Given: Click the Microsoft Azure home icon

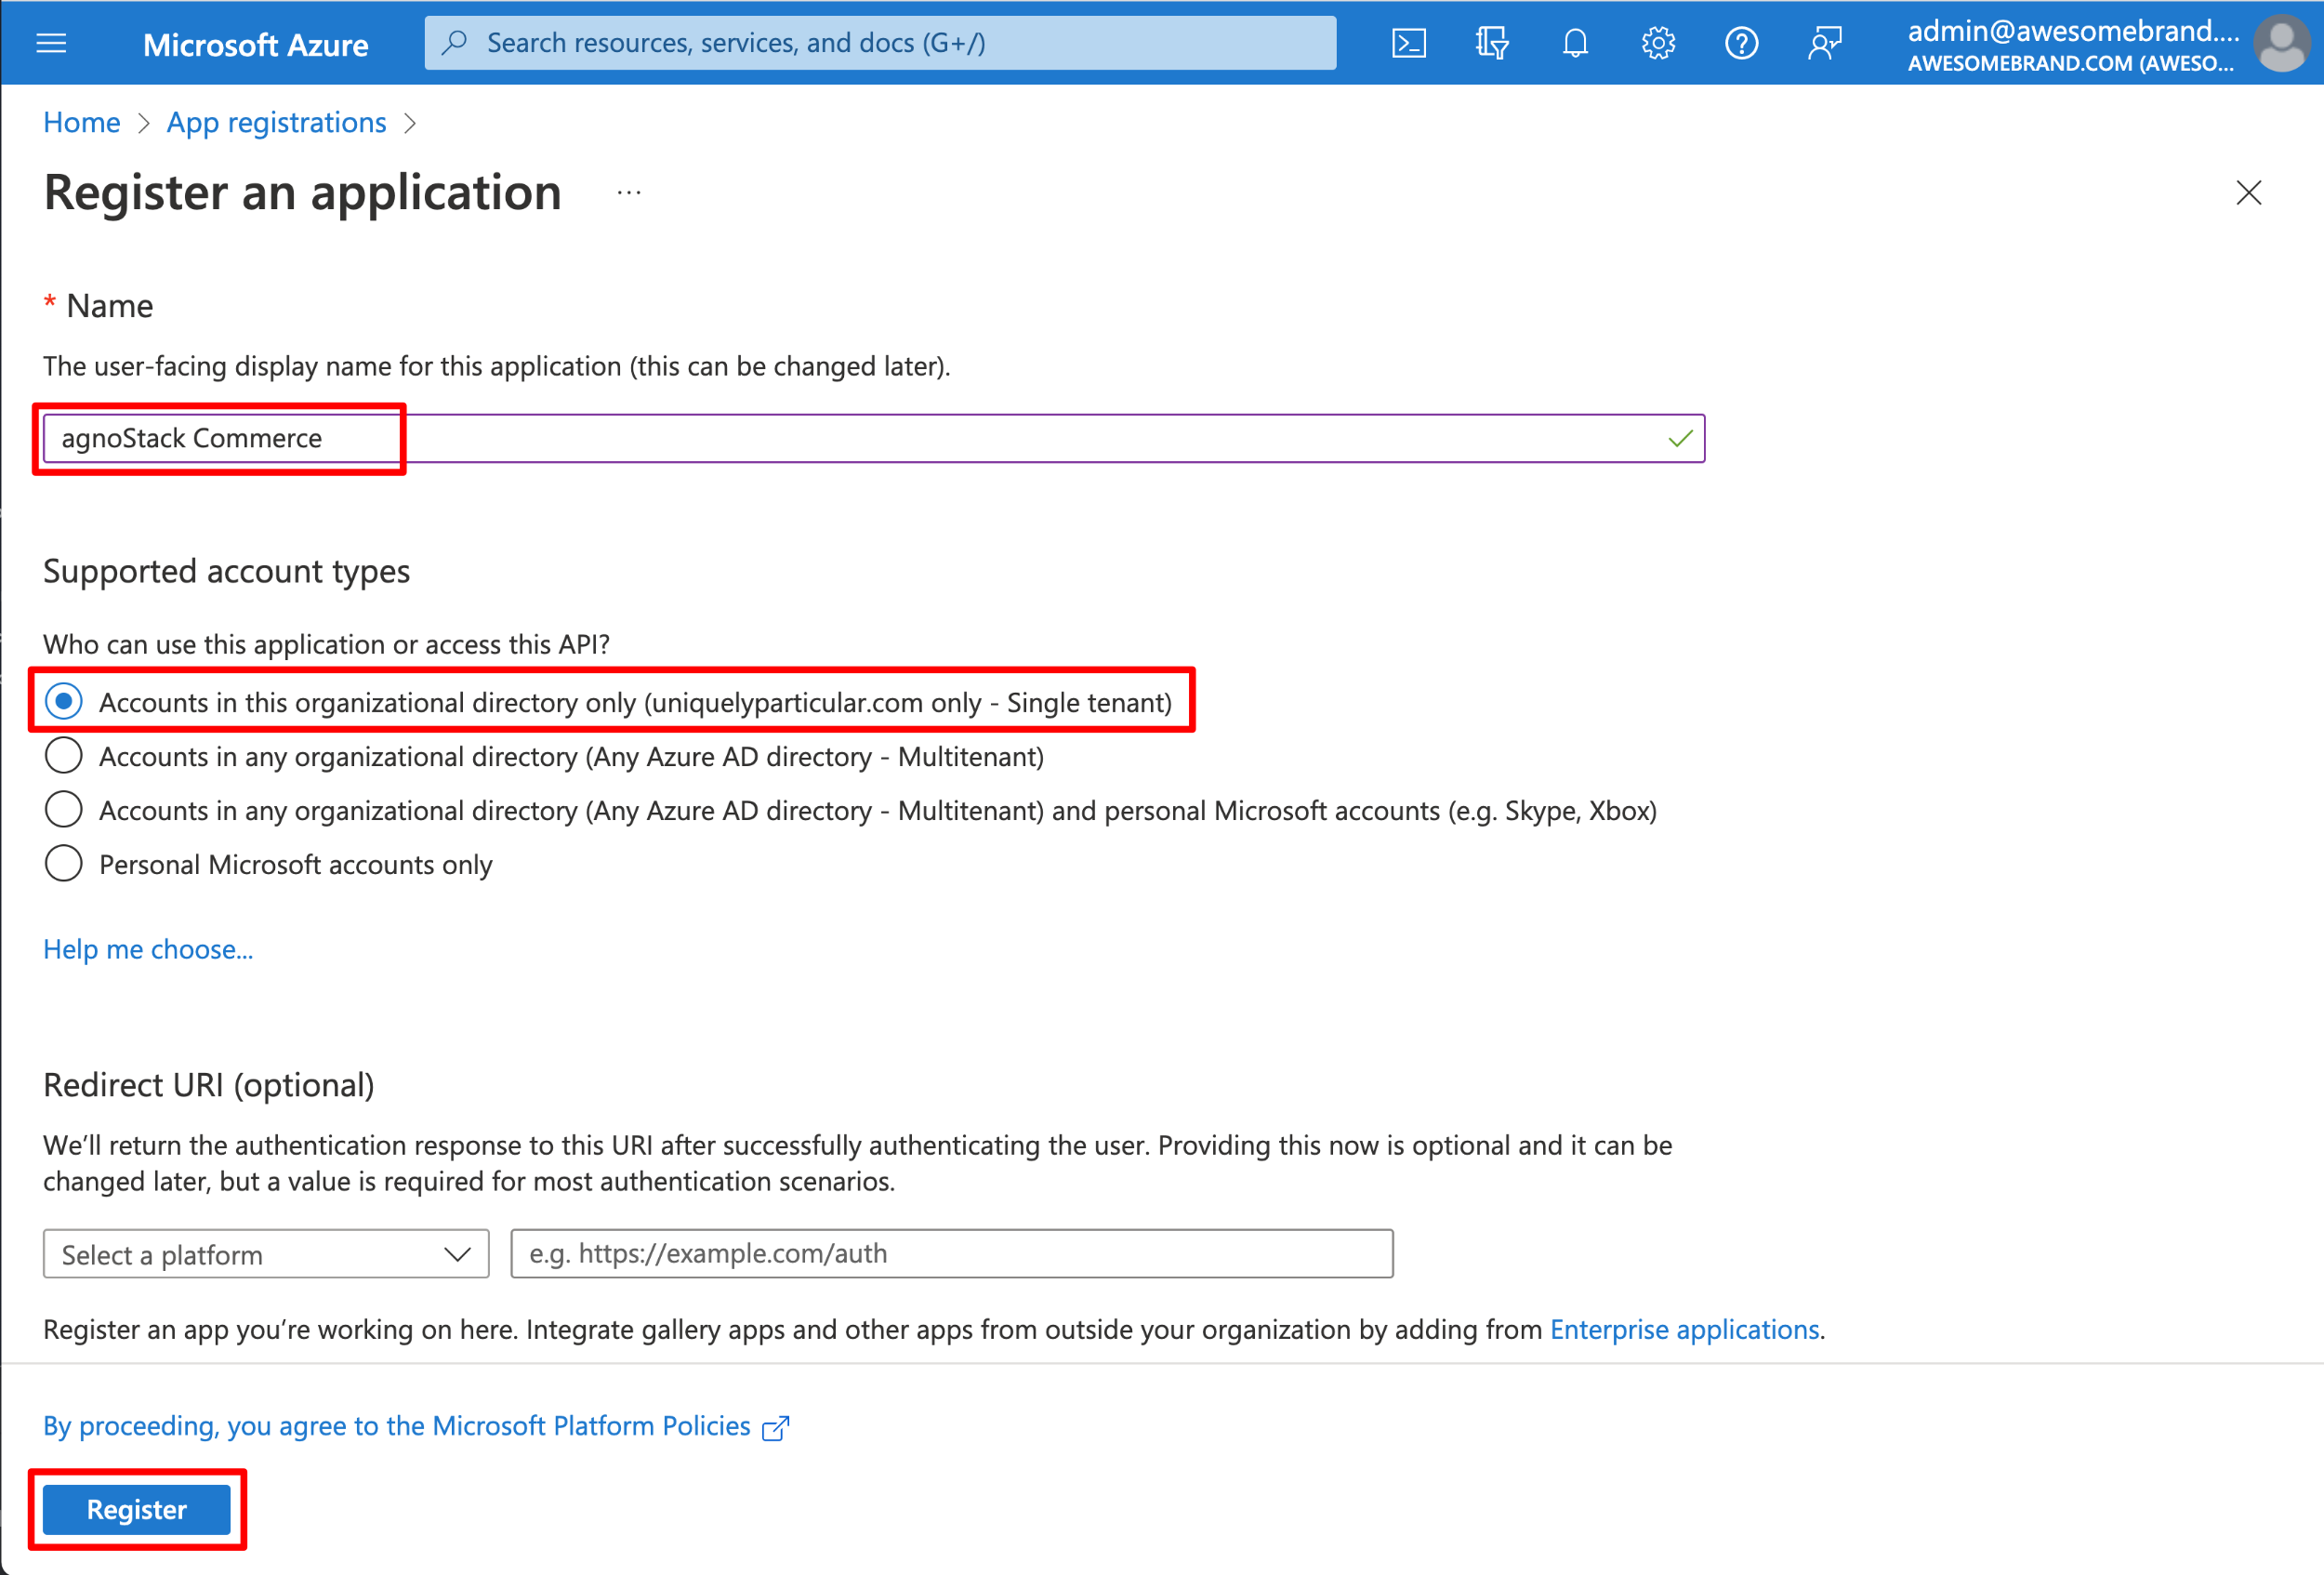Looking at the screenshot, I should click(x=255, y=40).
